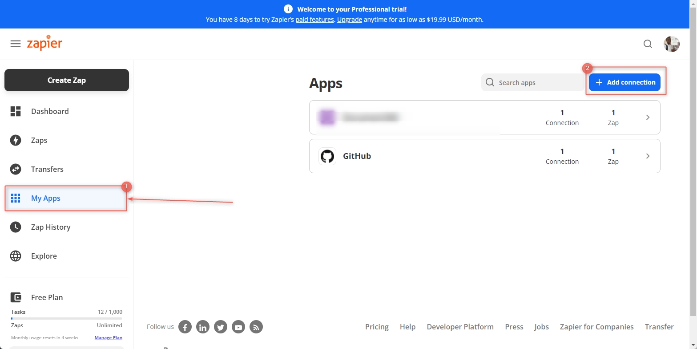Viewport: 697px width, 349px height.
Task: Click the Twitter follow icon
Action: (221, 327)
